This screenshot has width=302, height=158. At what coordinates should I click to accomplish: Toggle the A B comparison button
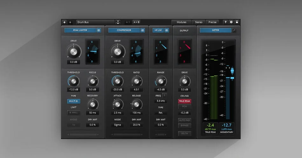[128, 22]
